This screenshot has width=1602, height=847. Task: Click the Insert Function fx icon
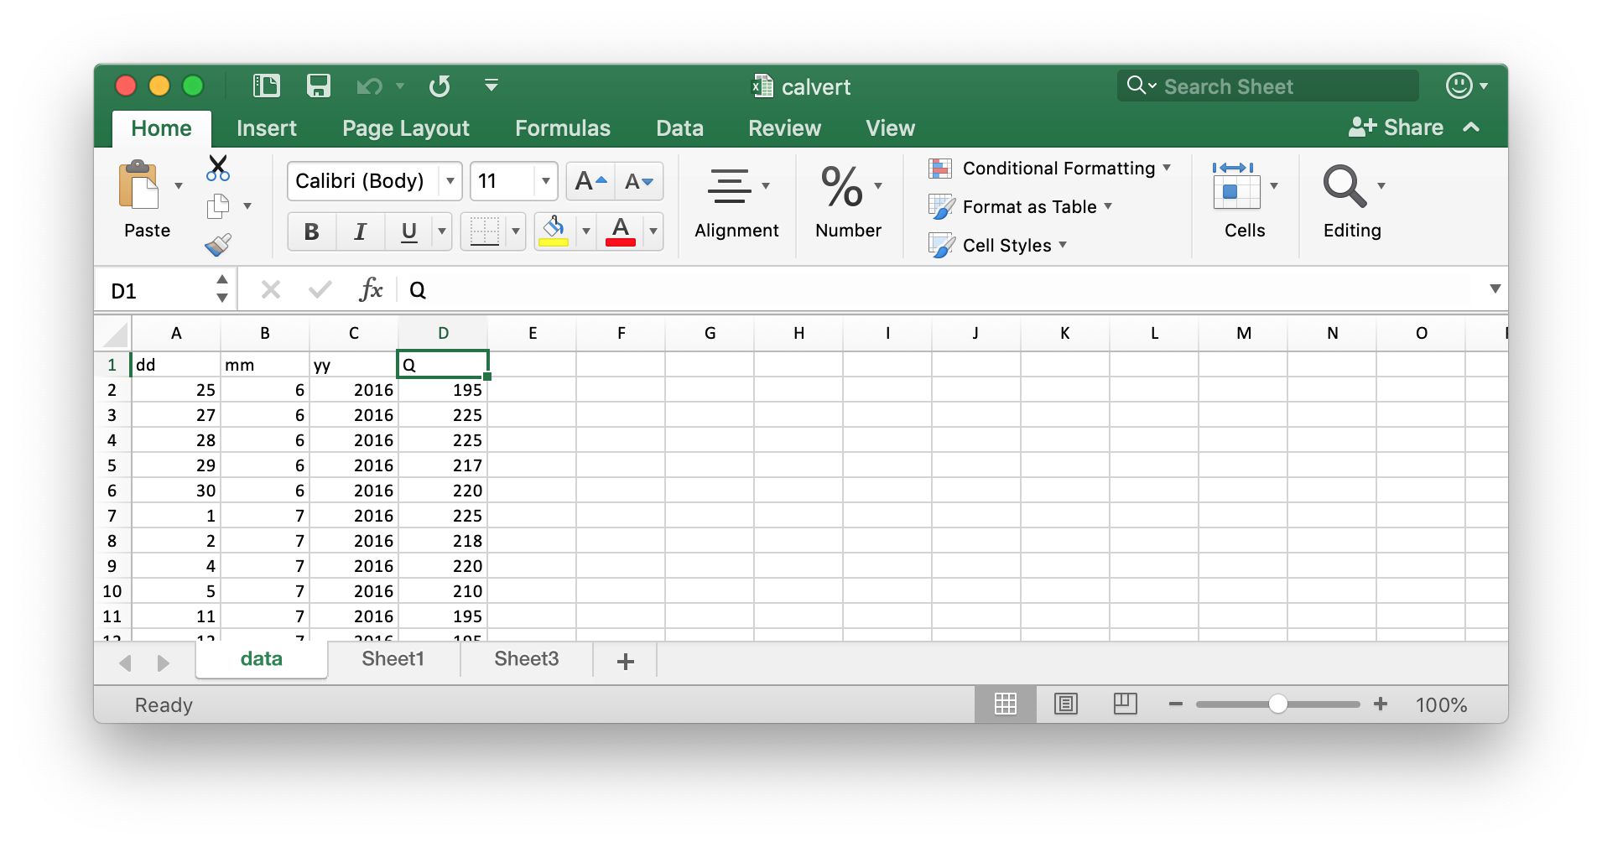[x=371, y=290]
